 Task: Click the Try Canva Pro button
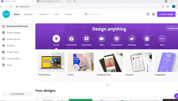point(17,94)
